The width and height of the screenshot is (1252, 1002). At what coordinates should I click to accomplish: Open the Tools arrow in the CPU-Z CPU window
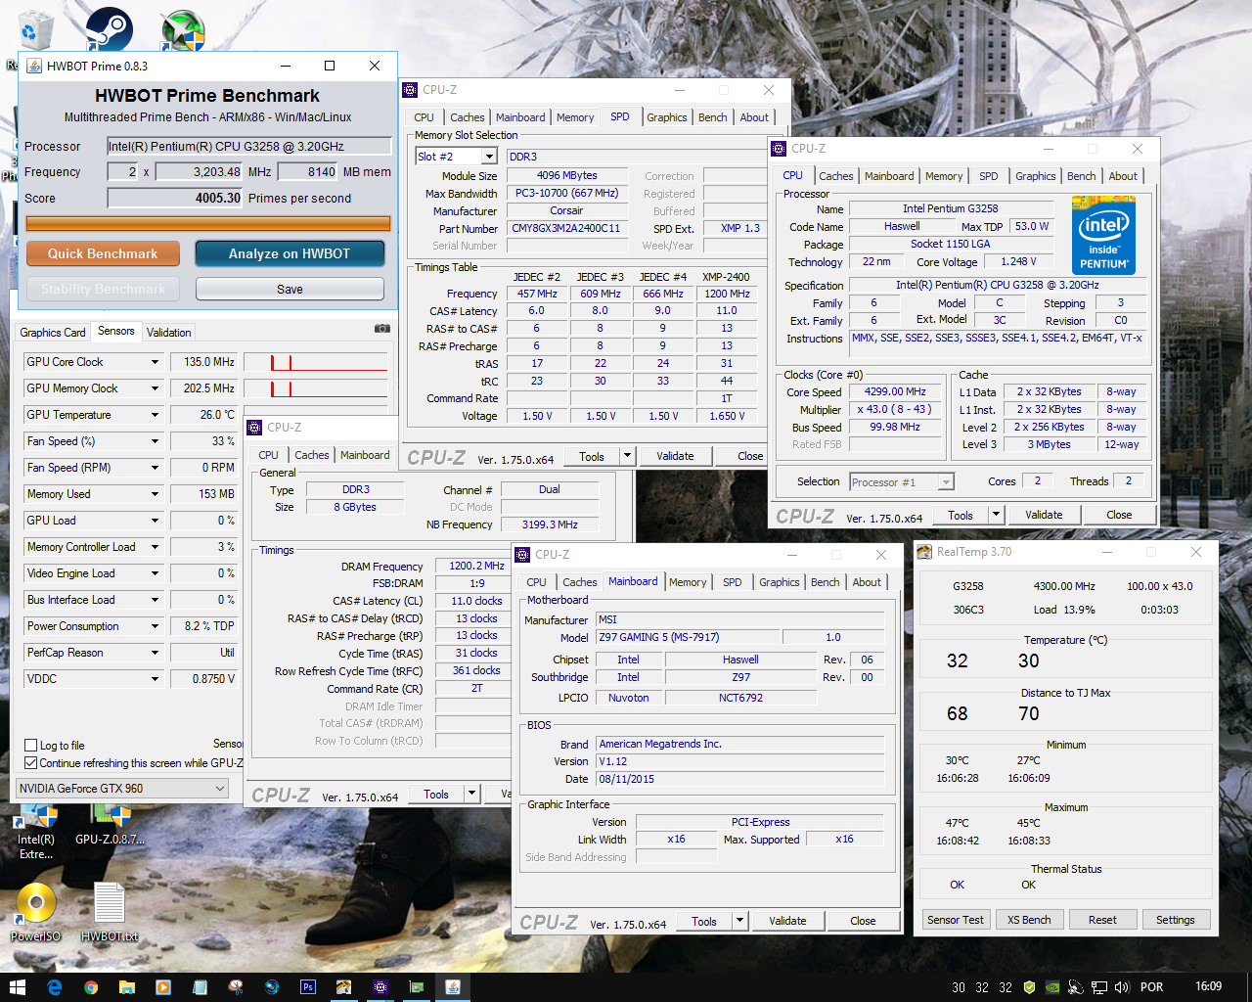point(996,515)
